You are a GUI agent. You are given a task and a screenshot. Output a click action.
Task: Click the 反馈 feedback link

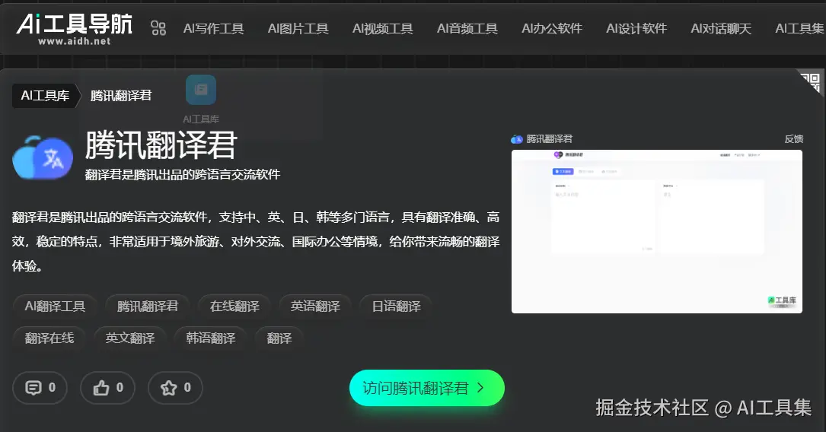tap(793, 139)
